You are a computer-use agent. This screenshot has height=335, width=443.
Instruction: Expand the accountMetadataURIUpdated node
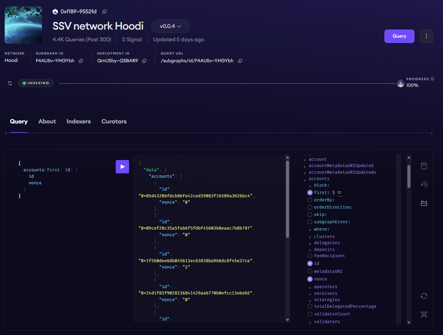click(305, 166)
